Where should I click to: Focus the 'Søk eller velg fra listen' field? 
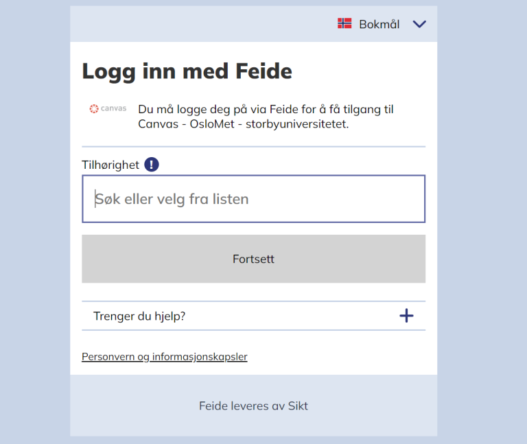[253, 199]
